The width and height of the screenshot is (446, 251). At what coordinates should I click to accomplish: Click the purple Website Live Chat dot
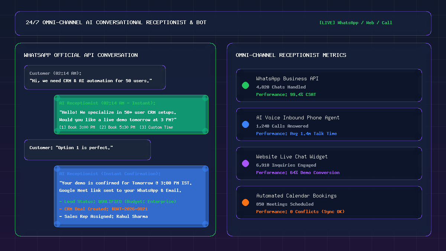pyautogui.click(x=245, y=164)
